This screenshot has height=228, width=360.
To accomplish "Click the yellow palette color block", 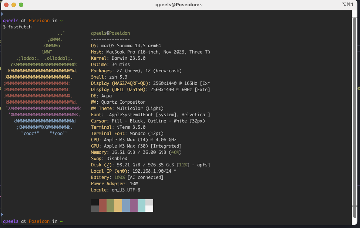I will [x=118, y=205].
